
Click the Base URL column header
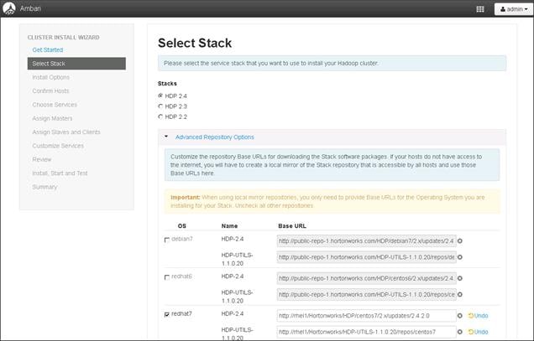pos(292,225)
